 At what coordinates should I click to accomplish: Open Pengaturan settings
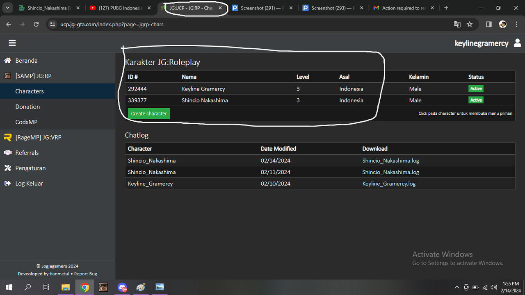pyautogui.click(x=57, y=168)
